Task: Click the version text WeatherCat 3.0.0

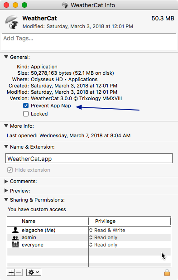Action: click(76, 98)
